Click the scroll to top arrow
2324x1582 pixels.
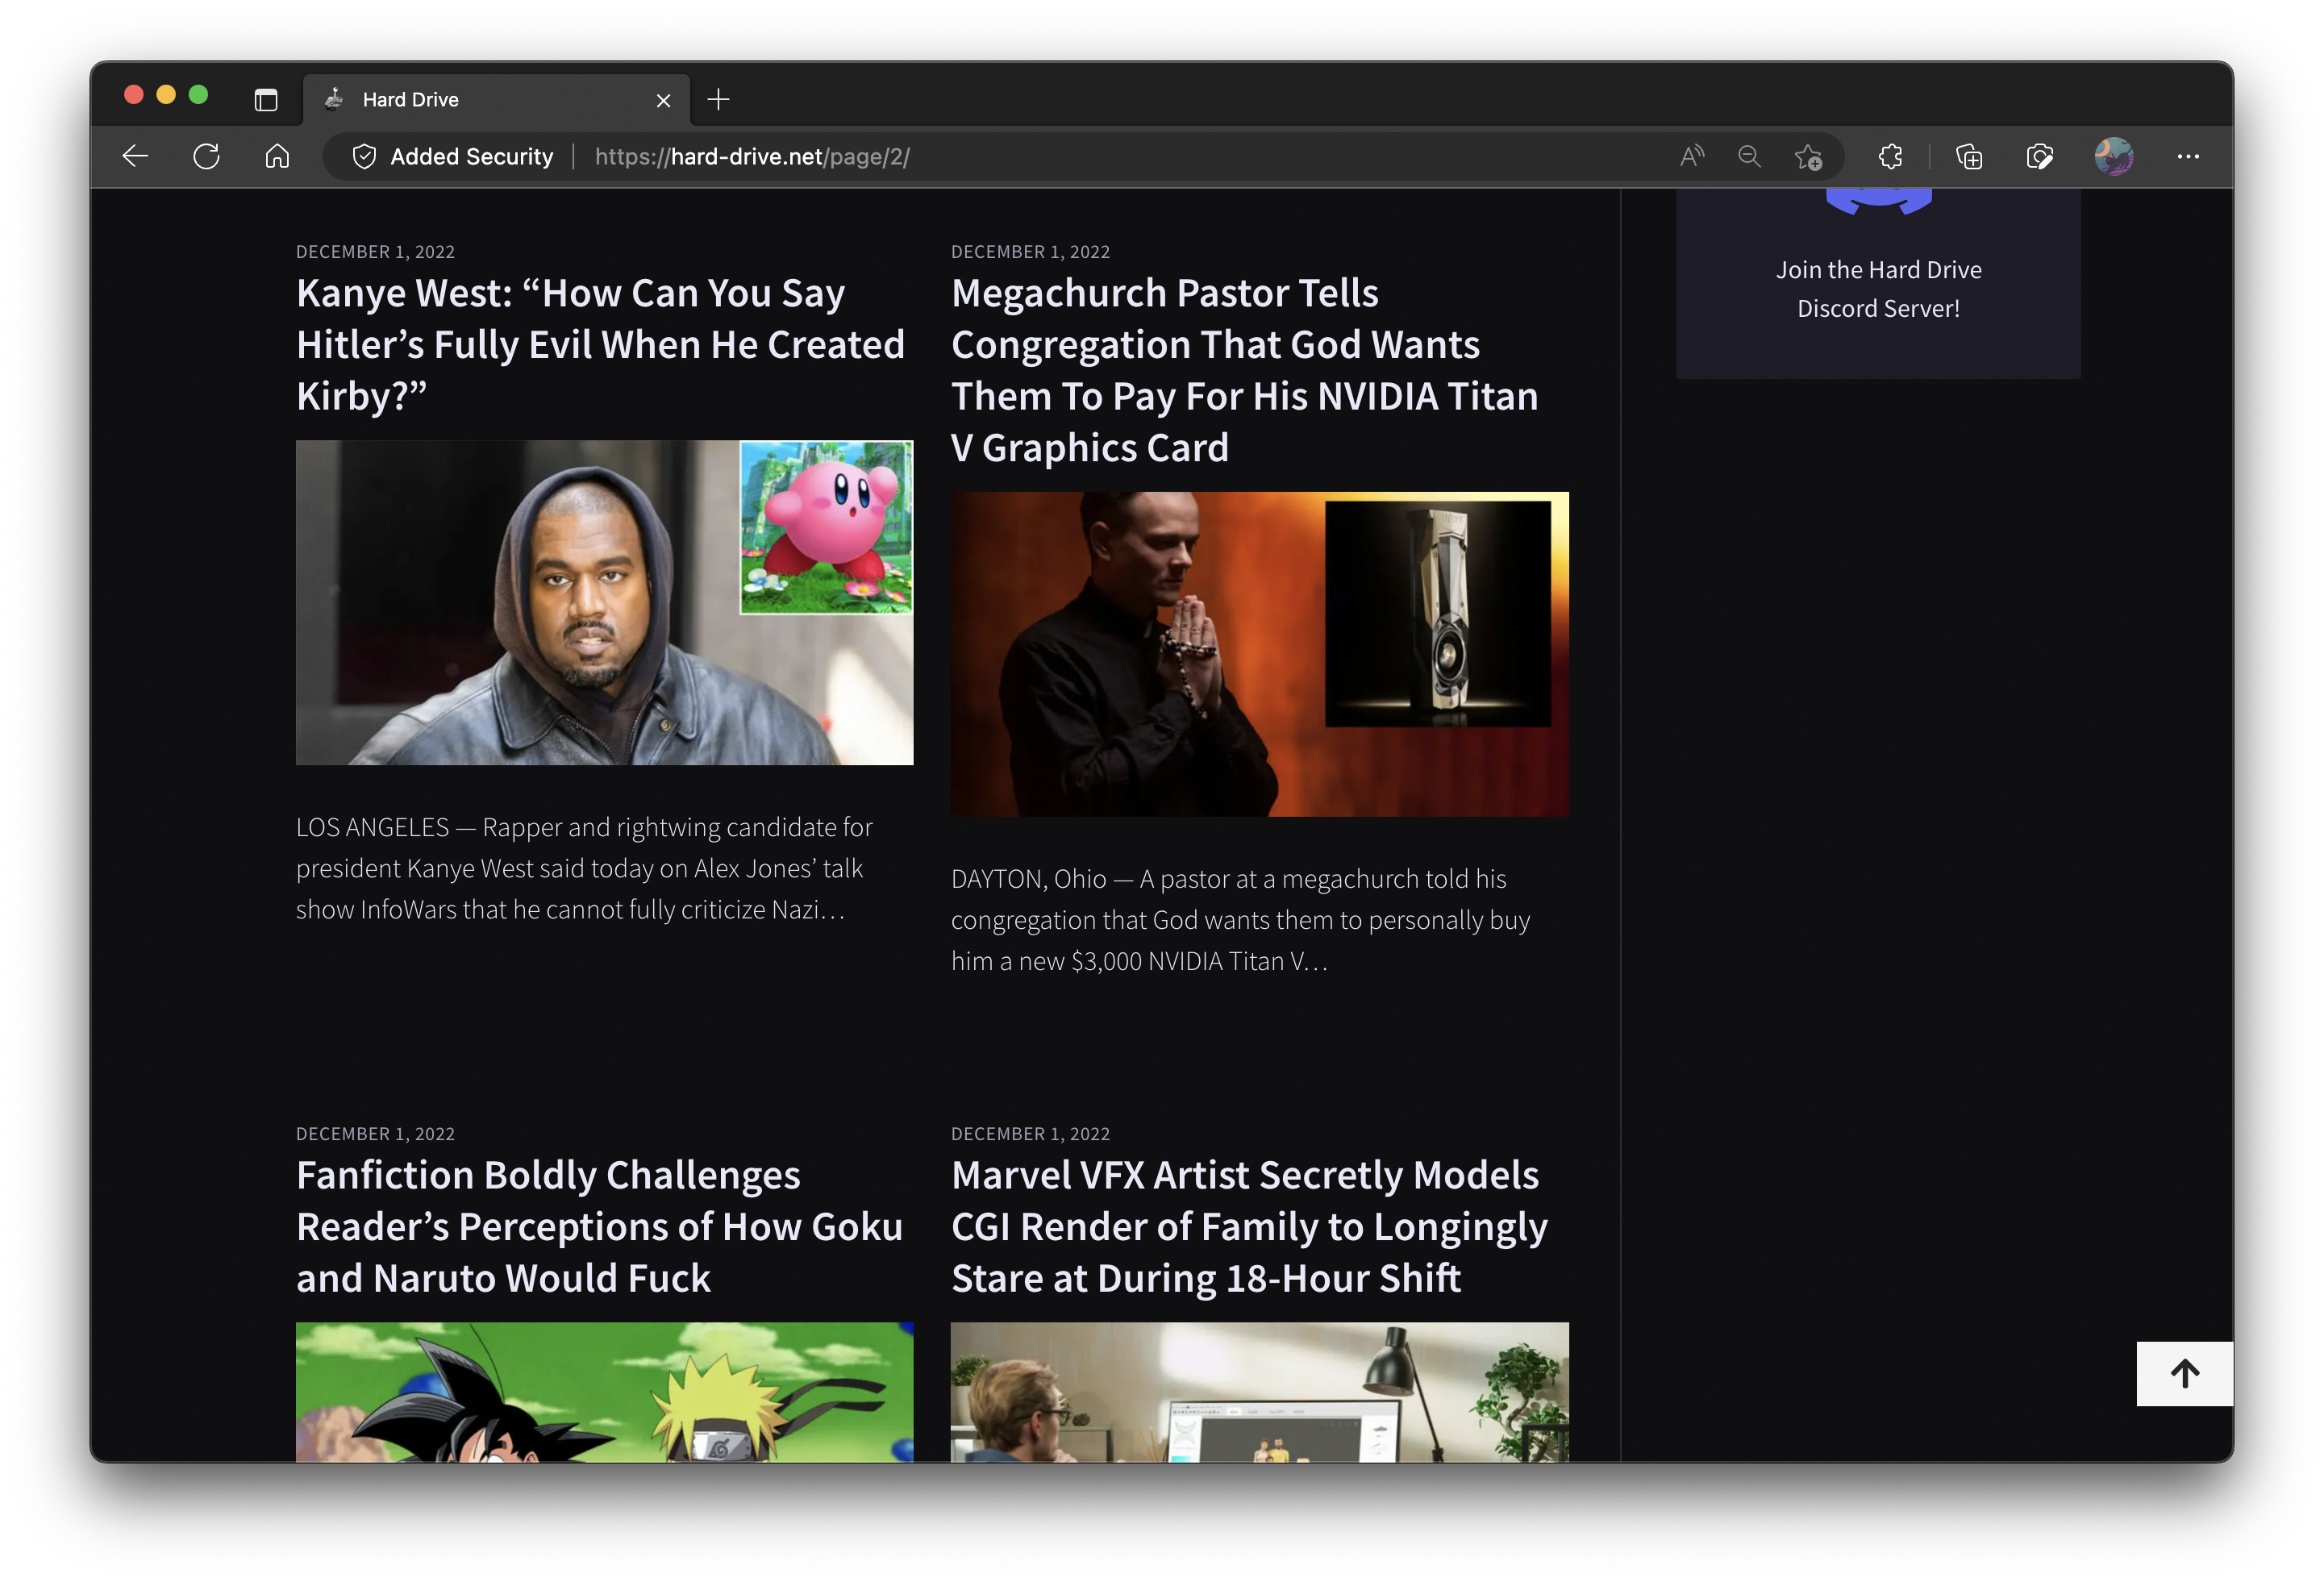click(x=2184, y=1373)
